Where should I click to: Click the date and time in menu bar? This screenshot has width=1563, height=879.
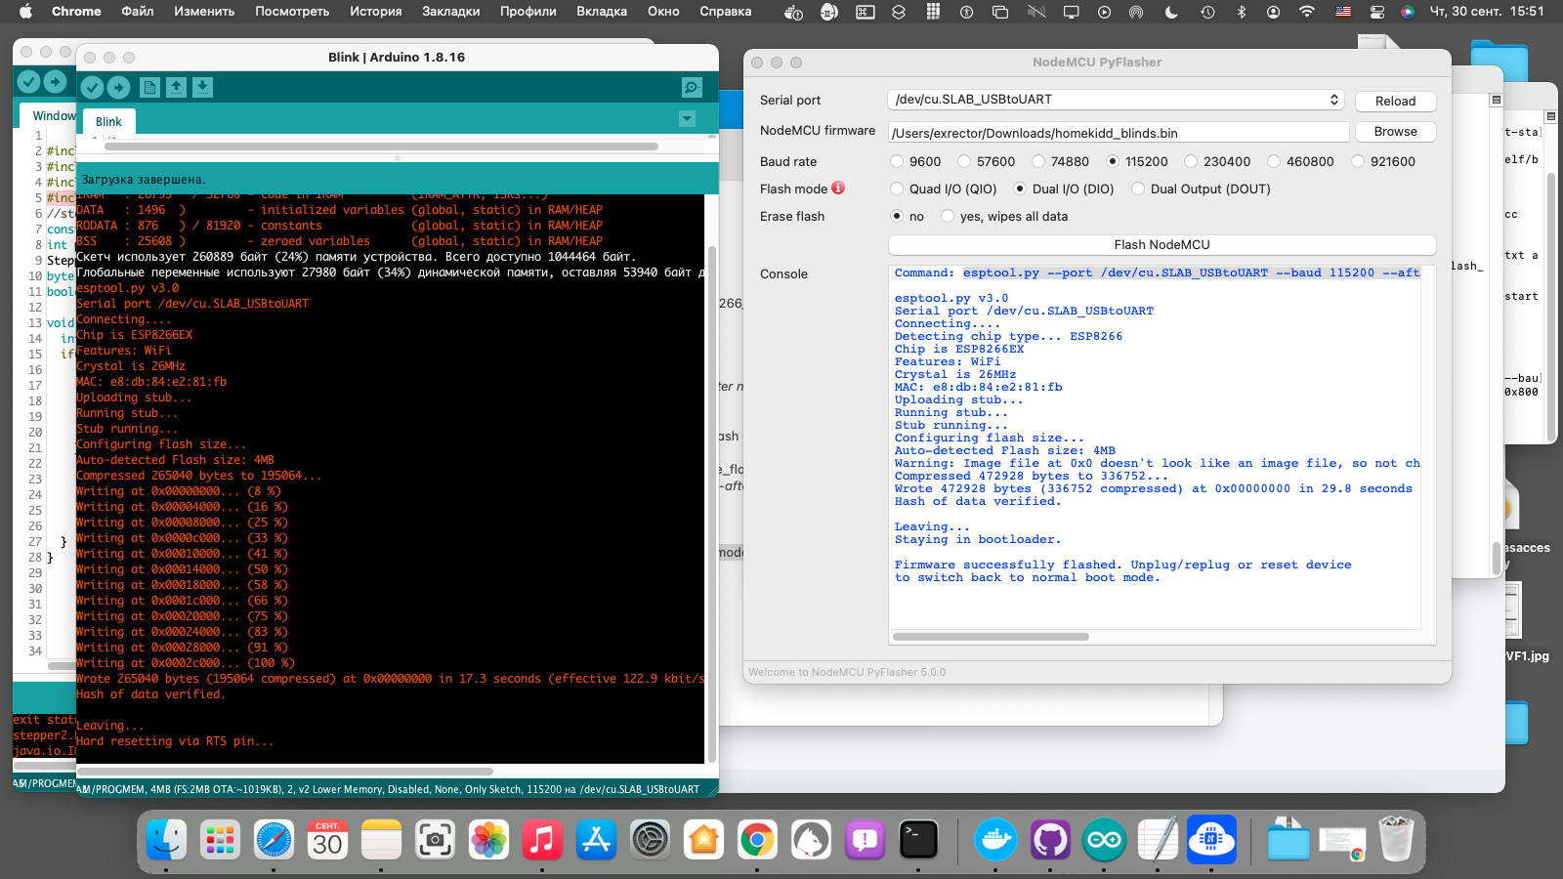pos(1487,12)
